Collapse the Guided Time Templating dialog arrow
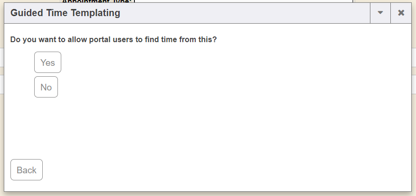The image size is (416, 196). pos(380,13)
